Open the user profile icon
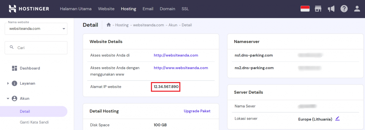 coord(357,9)
